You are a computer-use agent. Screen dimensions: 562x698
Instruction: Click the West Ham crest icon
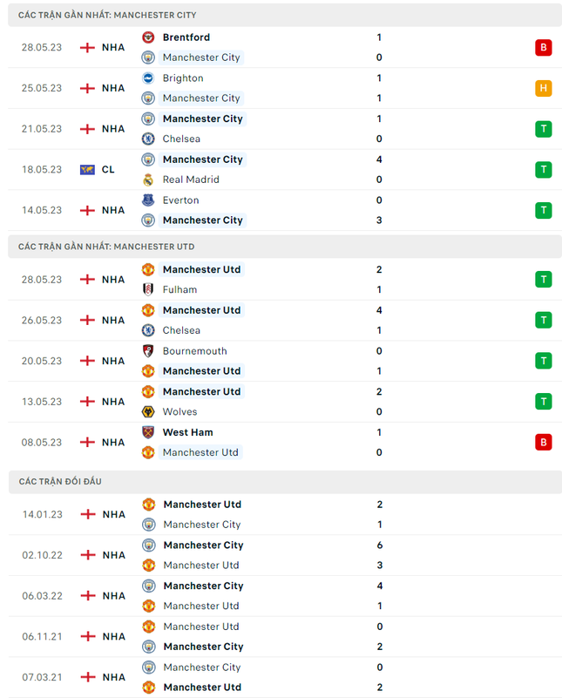coord(148,432)
